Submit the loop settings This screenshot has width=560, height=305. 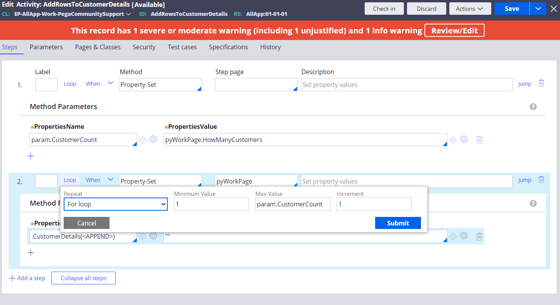398,223
